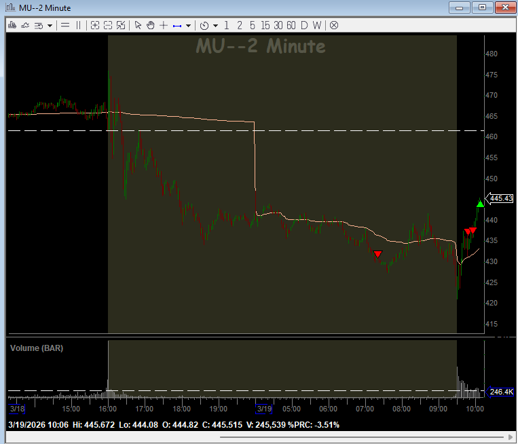Switch chart to 30 minute interval

[278, 25]
